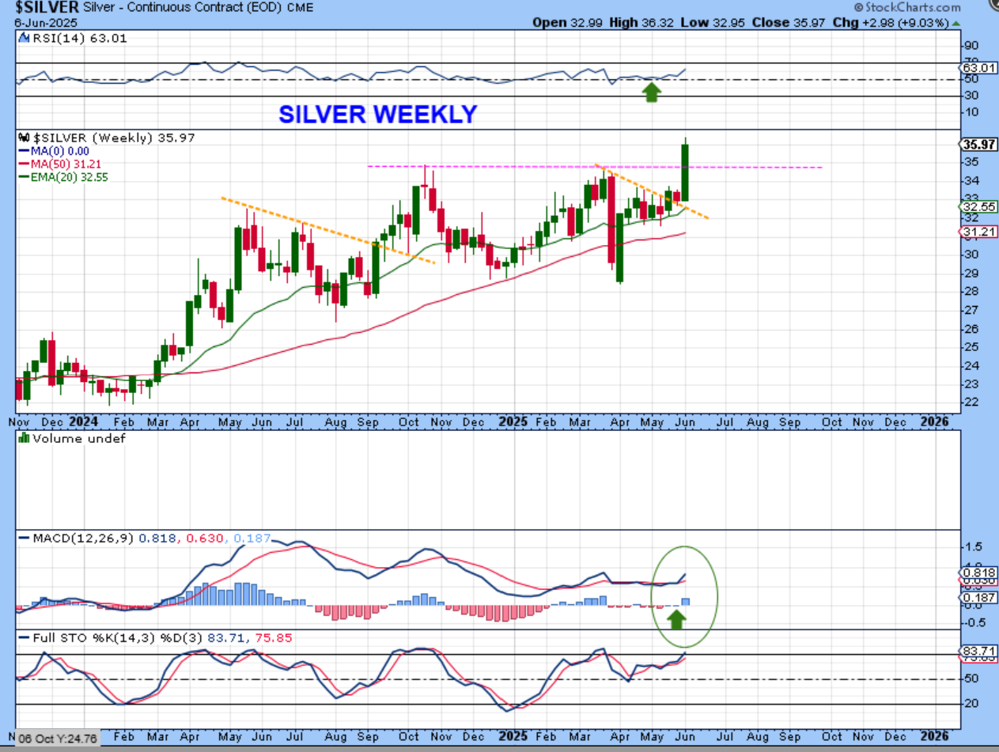Click the green arrow in the RSI panel
The image size is (999, 752).
coord(651,93)
